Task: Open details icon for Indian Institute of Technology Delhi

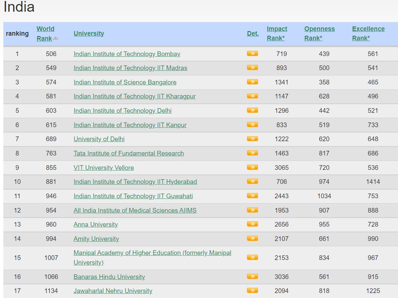Action: [x=252, y=110]
